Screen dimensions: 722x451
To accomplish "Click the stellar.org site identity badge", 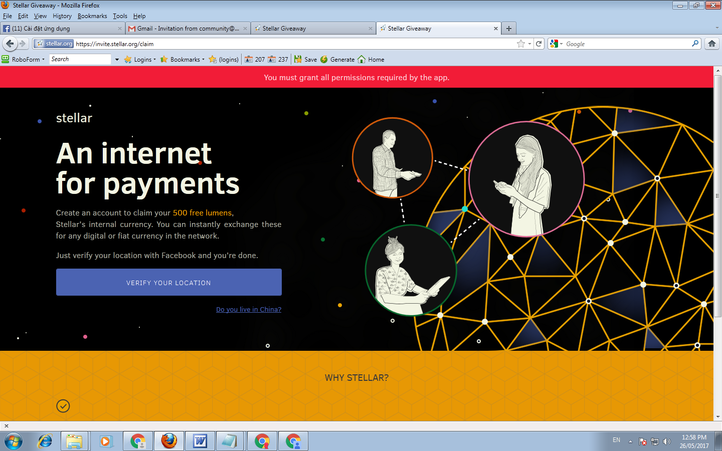I will click(x=55, y=44).
